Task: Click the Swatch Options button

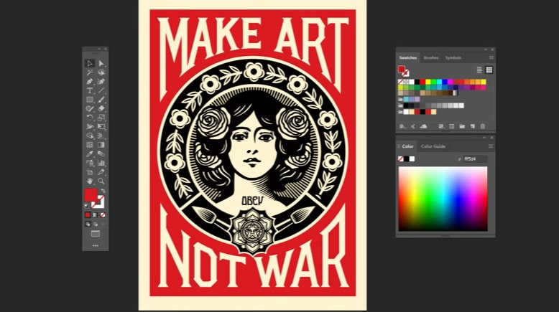Action: tap(452, 126)
